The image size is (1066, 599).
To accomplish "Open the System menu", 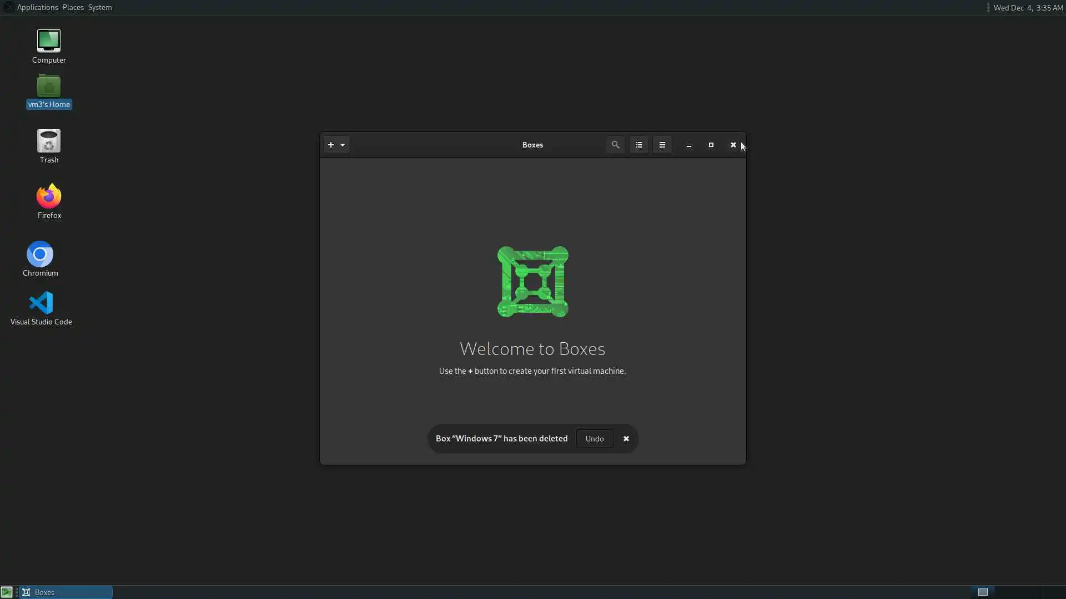I will 100,7.
